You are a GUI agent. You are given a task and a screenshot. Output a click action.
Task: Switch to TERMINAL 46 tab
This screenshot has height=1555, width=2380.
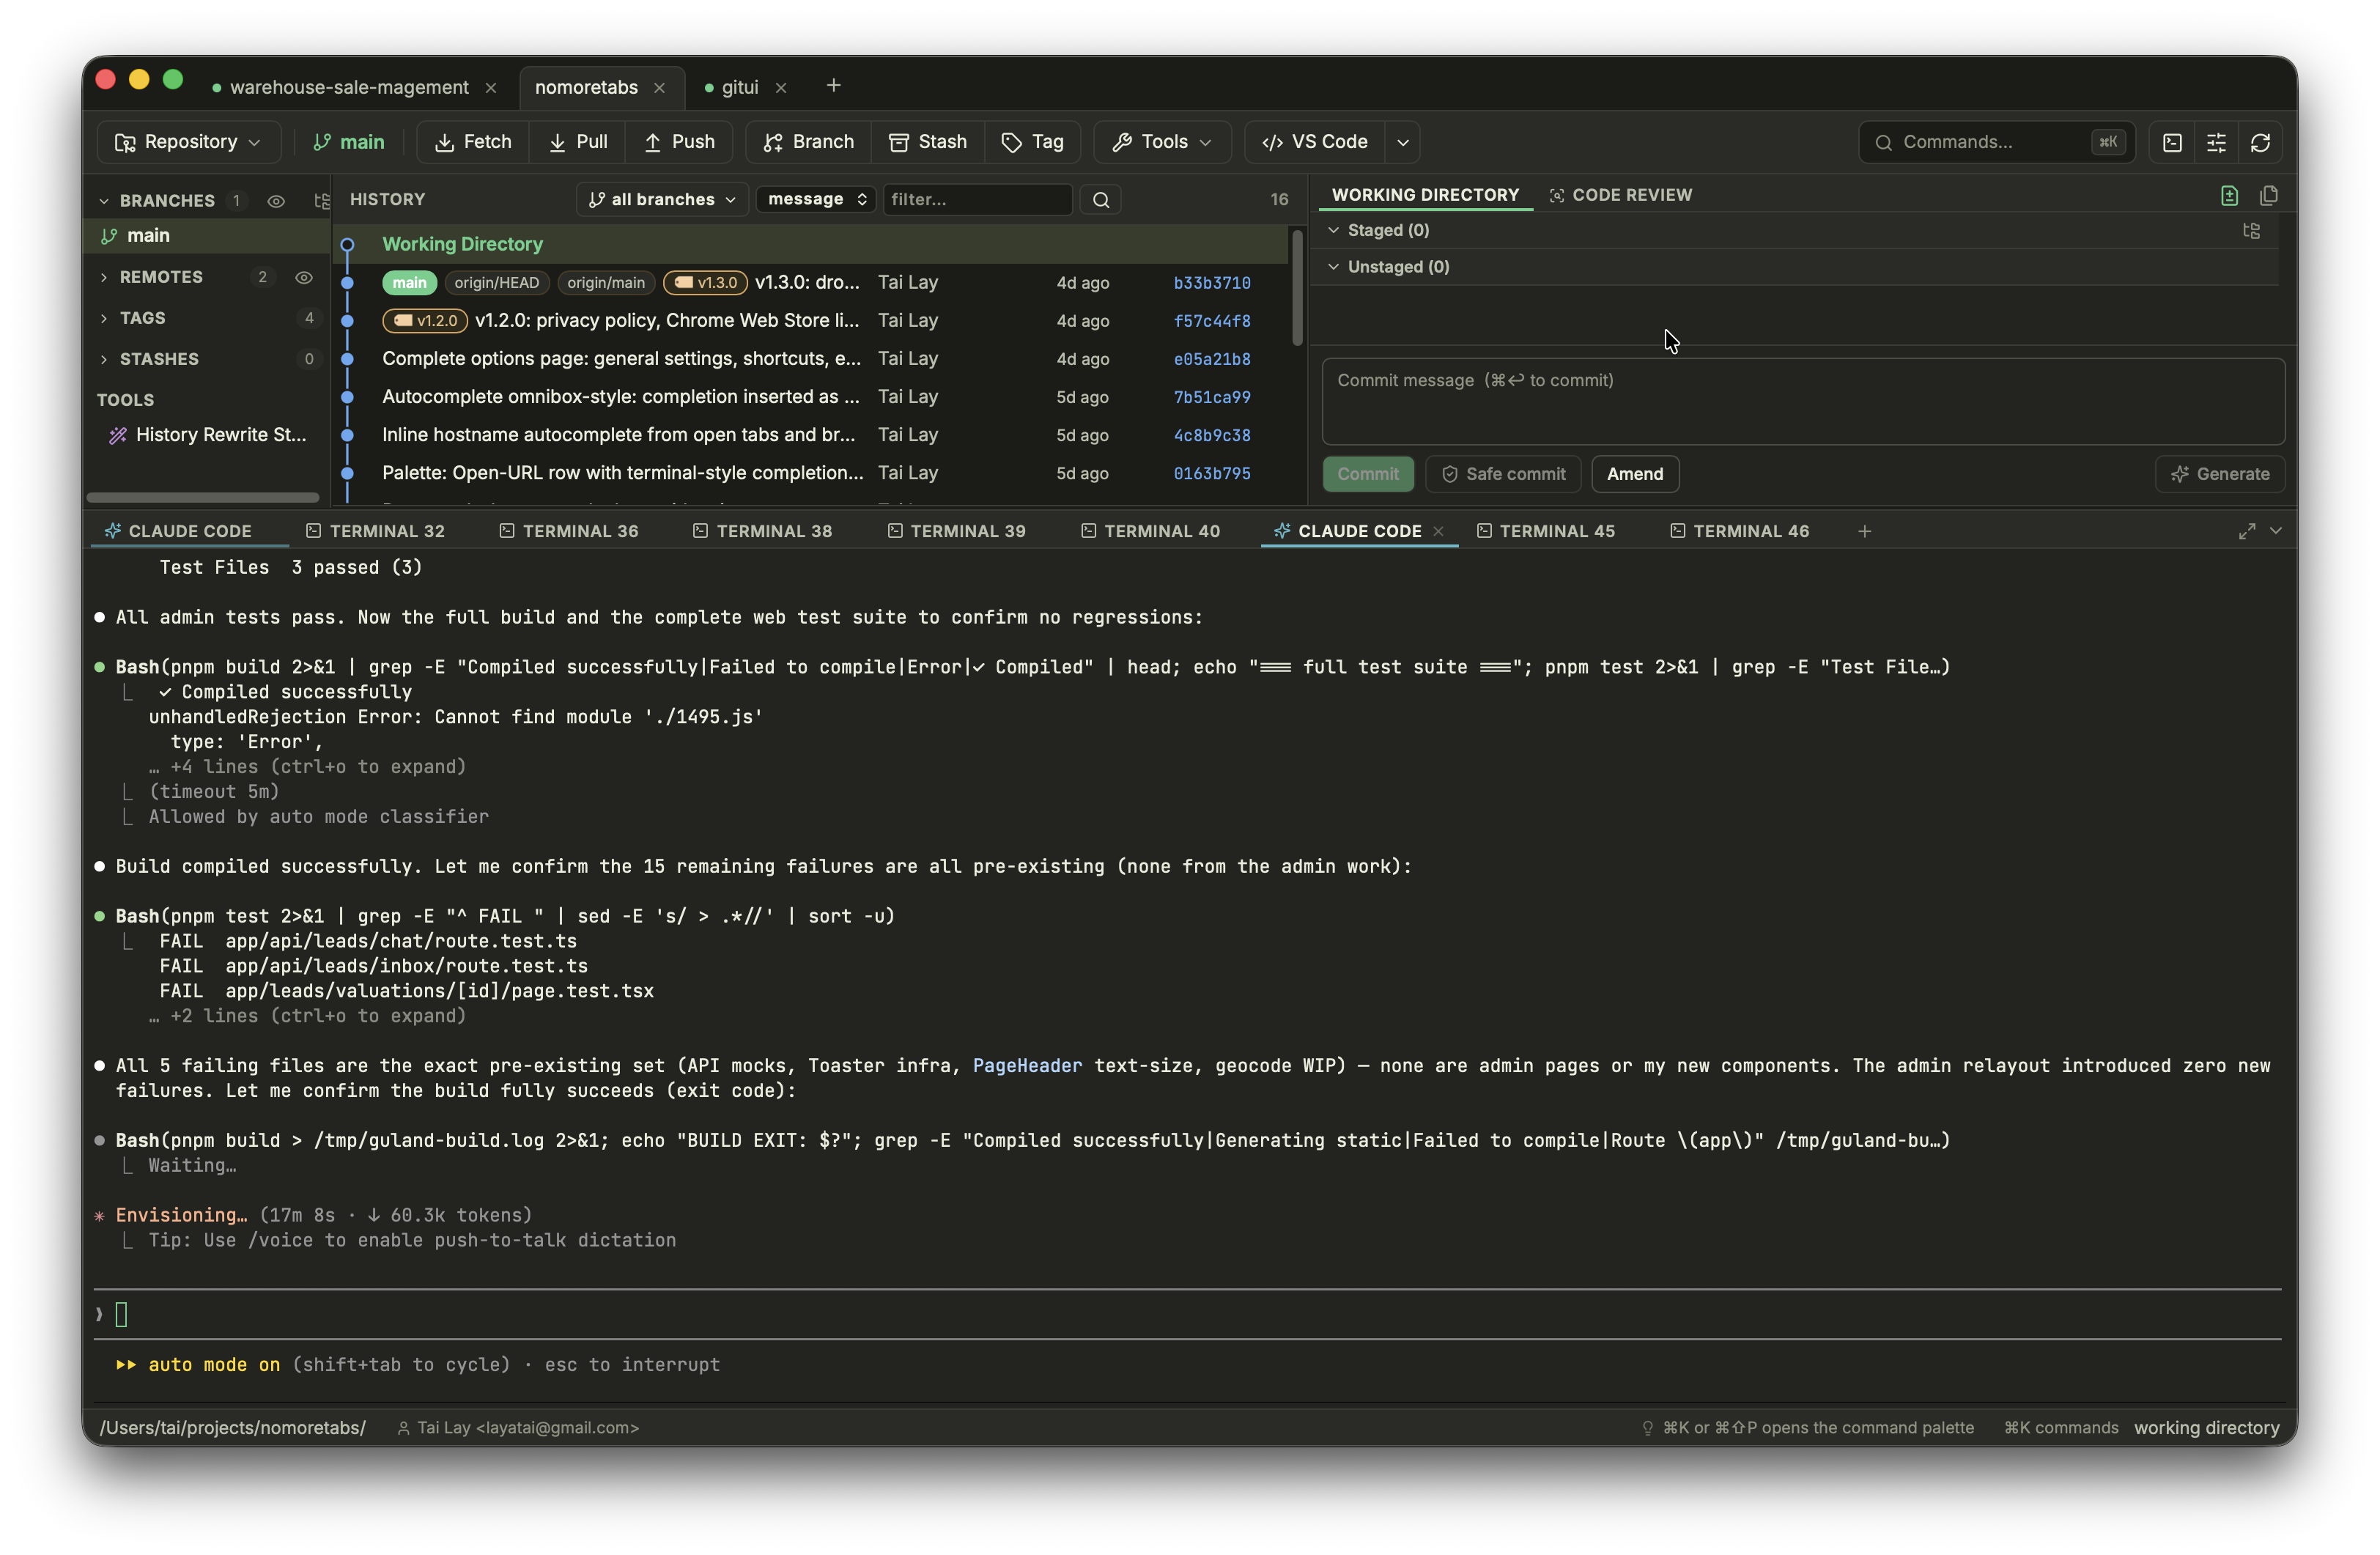click(1739, 531)
